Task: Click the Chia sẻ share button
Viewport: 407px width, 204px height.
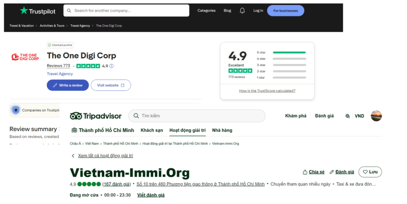Action: point(313,172)
